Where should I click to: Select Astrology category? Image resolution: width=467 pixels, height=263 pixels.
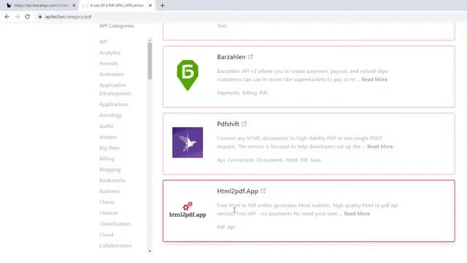click(x=111, y=115)
